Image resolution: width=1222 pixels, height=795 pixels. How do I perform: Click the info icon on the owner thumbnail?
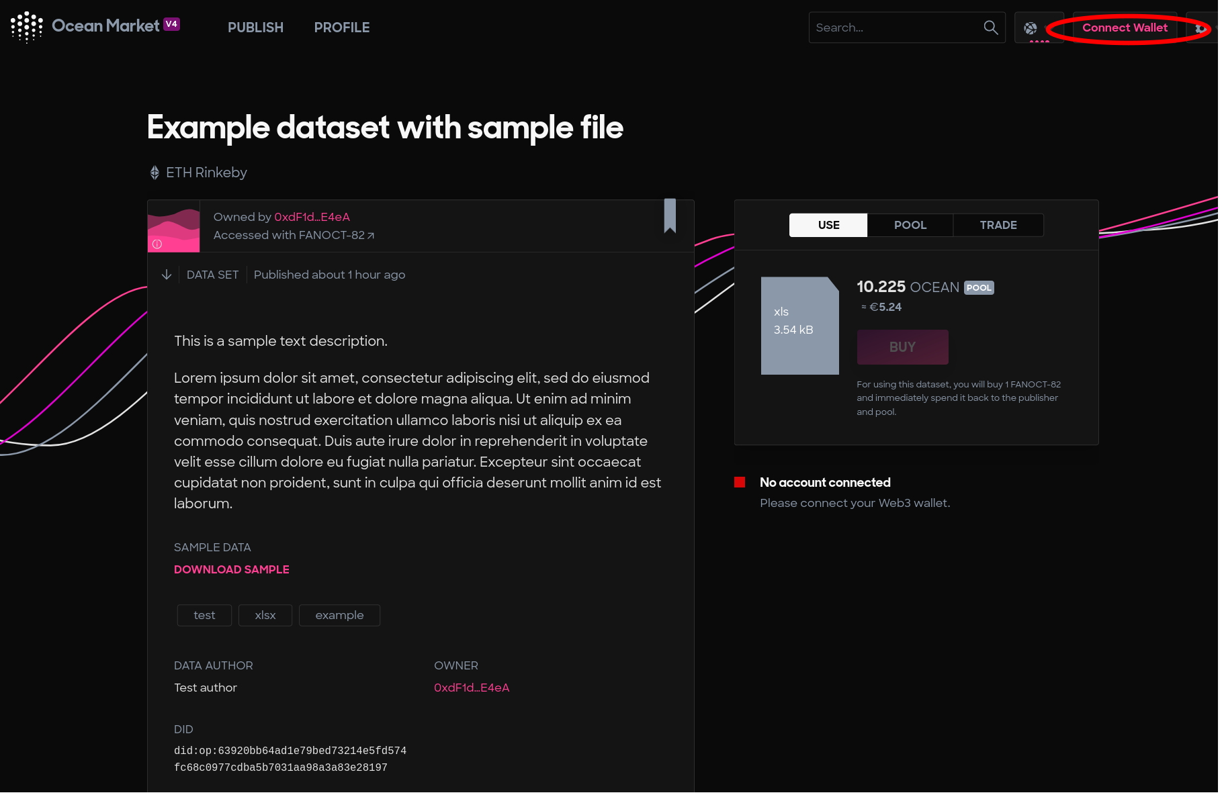158,244
